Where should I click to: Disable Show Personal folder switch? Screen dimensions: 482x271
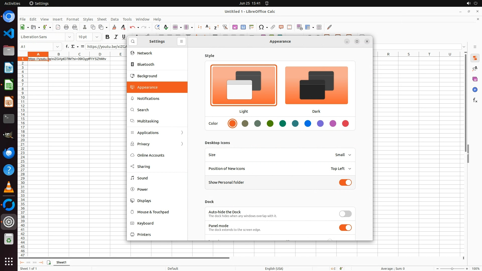click(345, 182)
